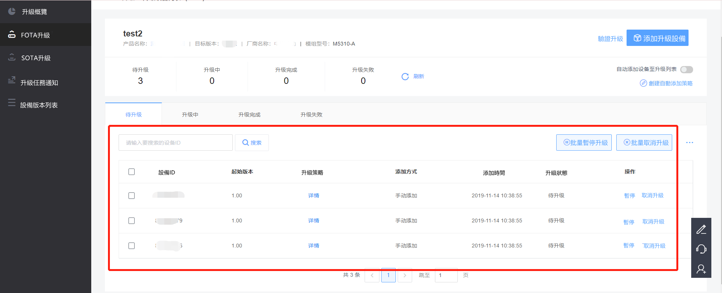The width and height of the screenshot is (722, 293).
Task: Click the add-user floating icon
Action: (701, 269)
